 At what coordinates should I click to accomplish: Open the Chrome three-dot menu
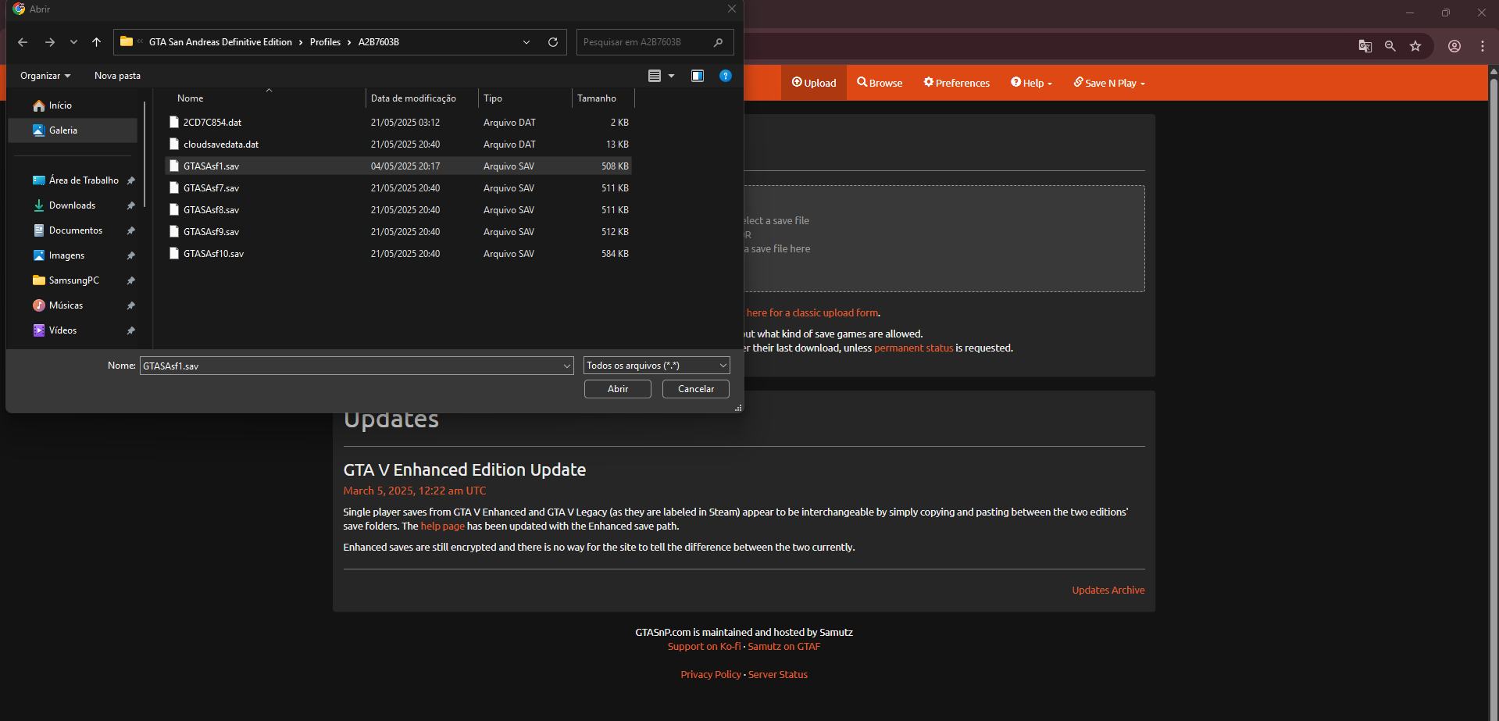1483,46
